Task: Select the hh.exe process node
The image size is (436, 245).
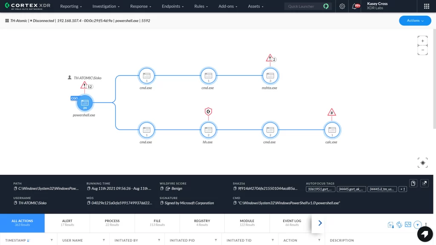Action: pos(208,130)
